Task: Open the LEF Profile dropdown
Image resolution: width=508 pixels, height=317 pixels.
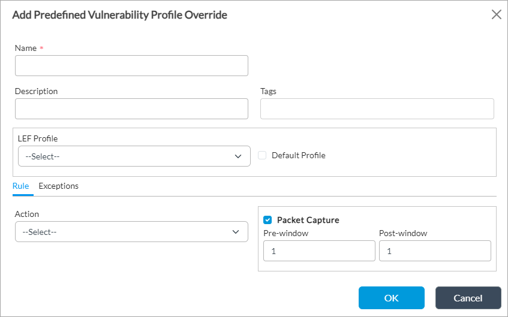Action: pos(126,156)
